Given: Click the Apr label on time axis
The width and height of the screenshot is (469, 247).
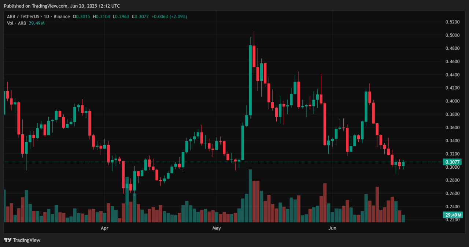Looking at the screenshot, I should point(104,228).
